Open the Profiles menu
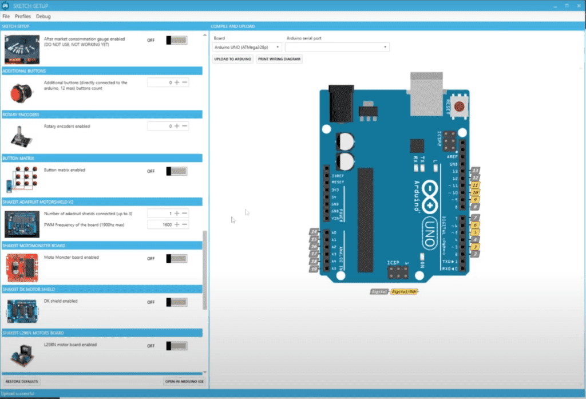 click(x=23, y=17)
